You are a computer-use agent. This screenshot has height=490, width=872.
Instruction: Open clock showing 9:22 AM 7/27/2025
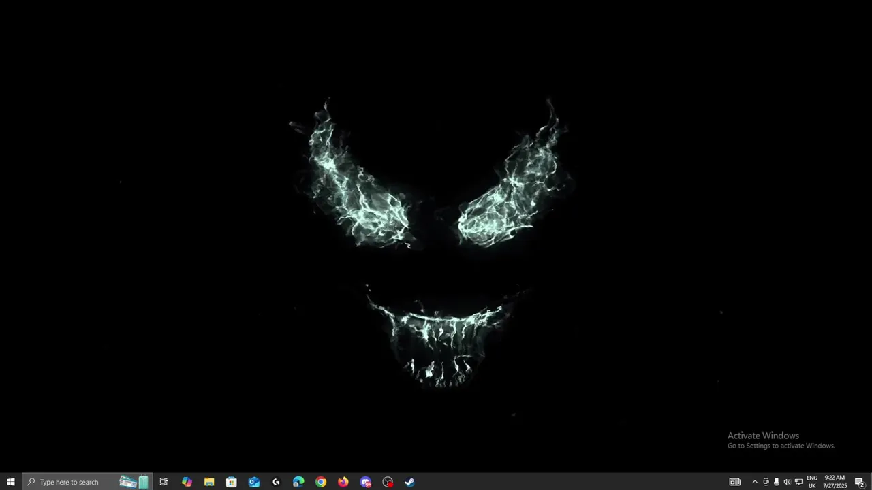(x=835, y=482)
